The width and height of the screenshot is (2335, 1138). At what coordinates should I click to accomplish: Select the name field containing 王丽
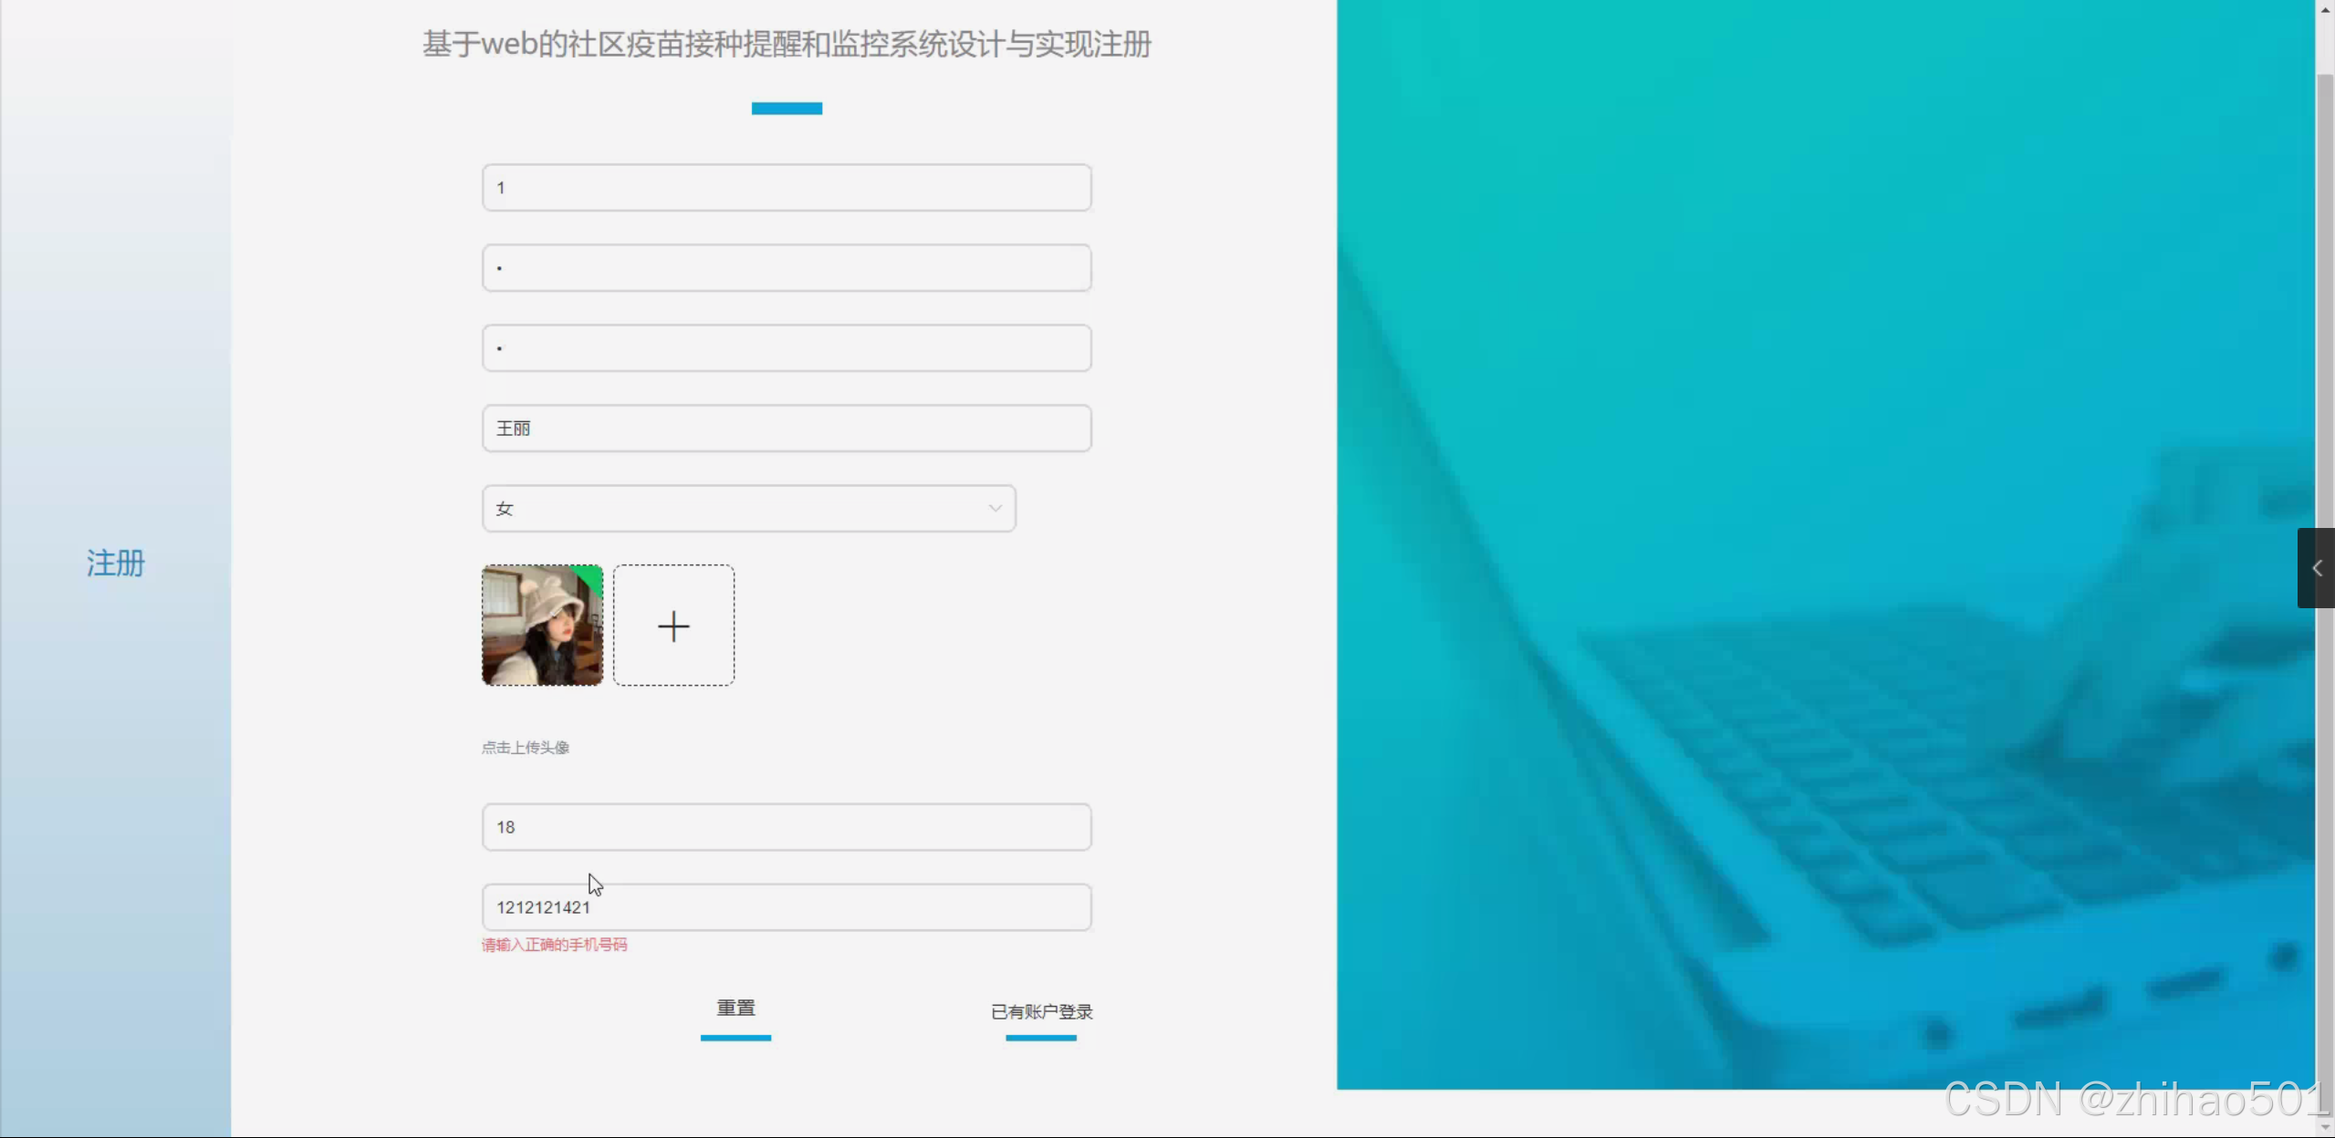pos(786,428)
